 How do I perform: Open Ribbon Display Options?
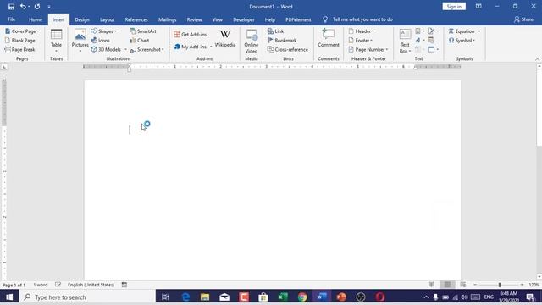pos(478,7)
